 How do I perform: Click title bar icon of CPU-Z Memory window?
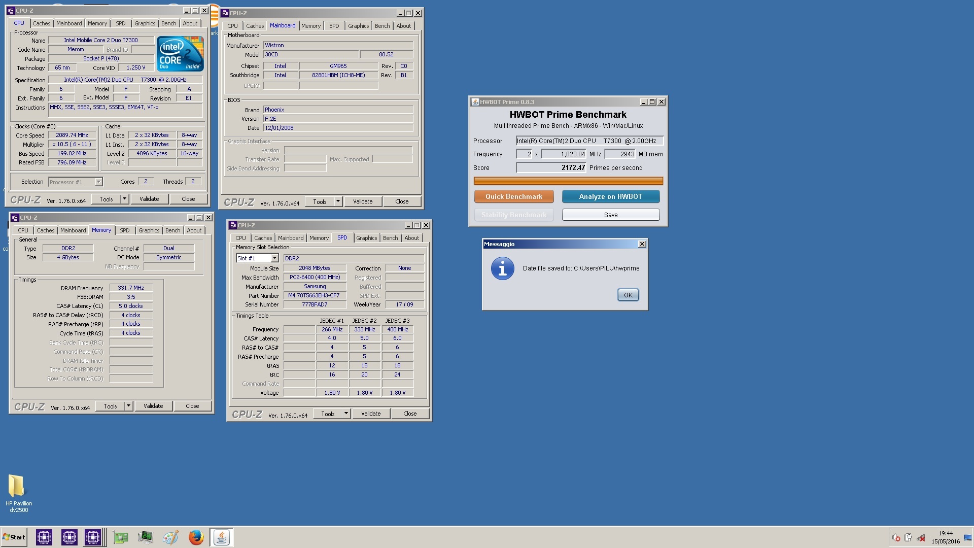15,218
